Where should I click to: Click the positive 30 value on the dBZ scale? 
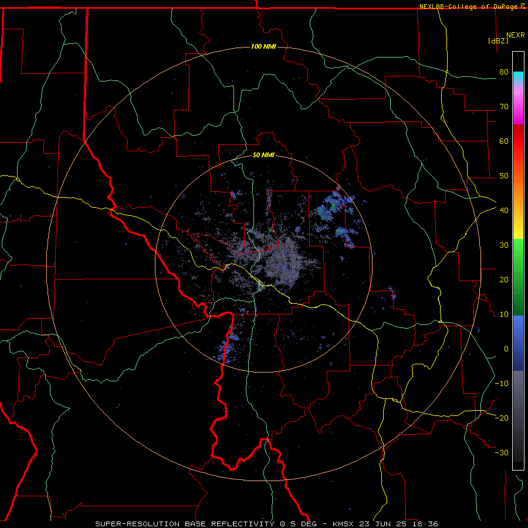pos(504,245)
